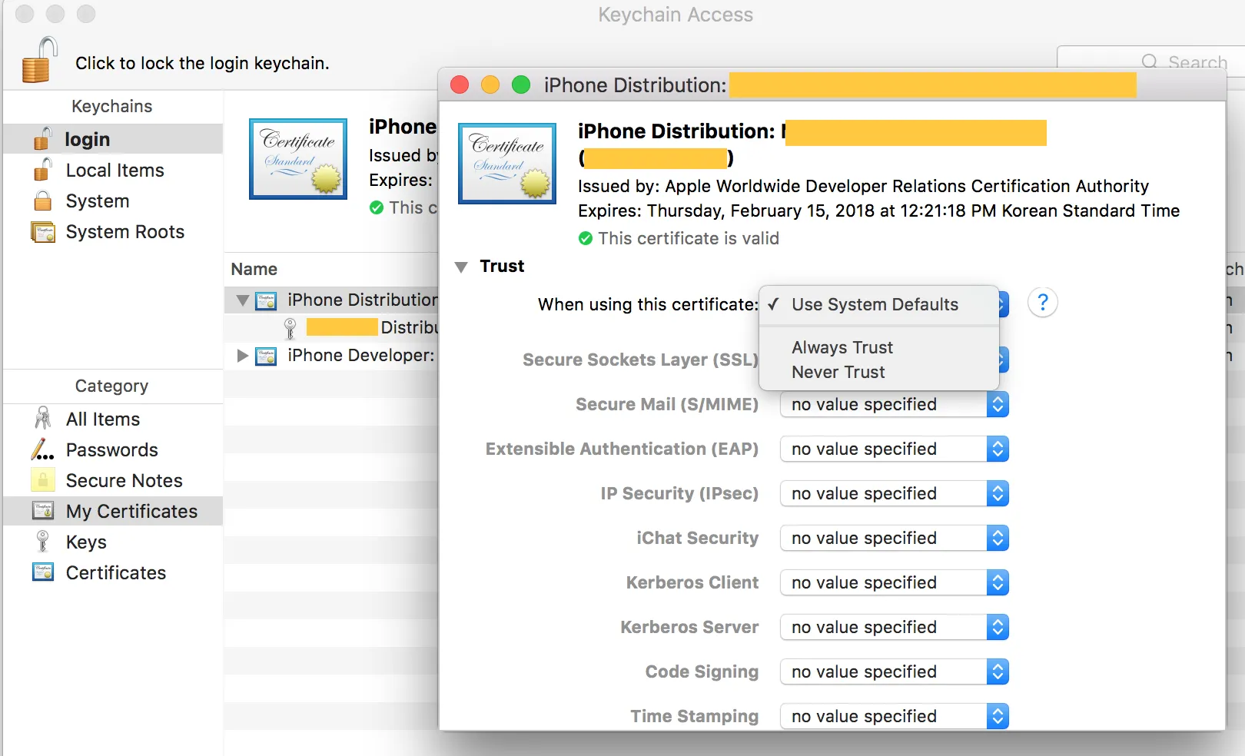Select the Passwords category

111,450
